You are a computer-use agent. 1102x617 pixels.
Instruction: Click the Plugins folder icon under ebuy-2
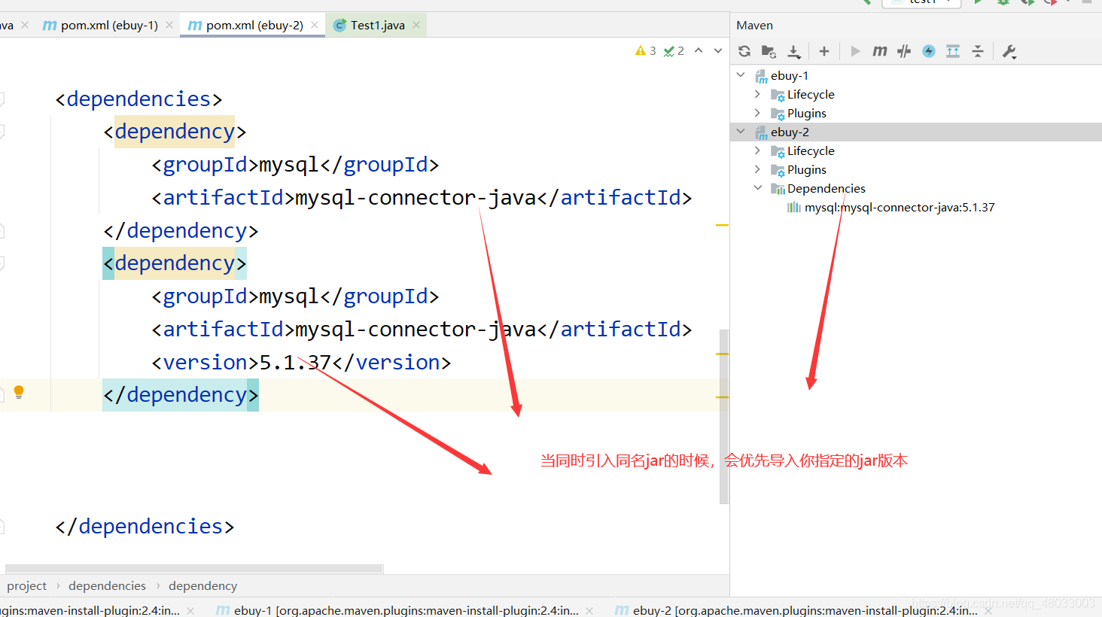pyautogui.click(x=778, y=170)
